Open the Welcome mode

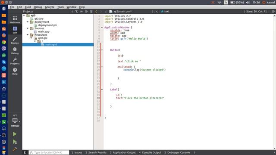(x=15, y=20)
